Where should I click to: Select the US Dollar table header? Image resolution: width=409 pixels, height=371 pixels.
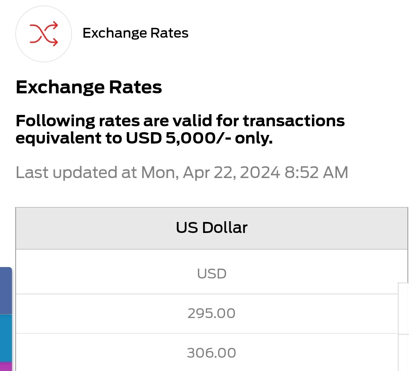(x=211, y=228)
